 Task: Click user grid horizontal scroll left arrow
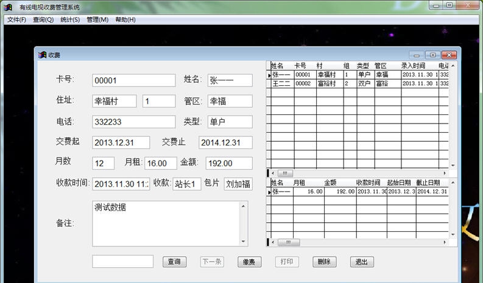(273, 173)
